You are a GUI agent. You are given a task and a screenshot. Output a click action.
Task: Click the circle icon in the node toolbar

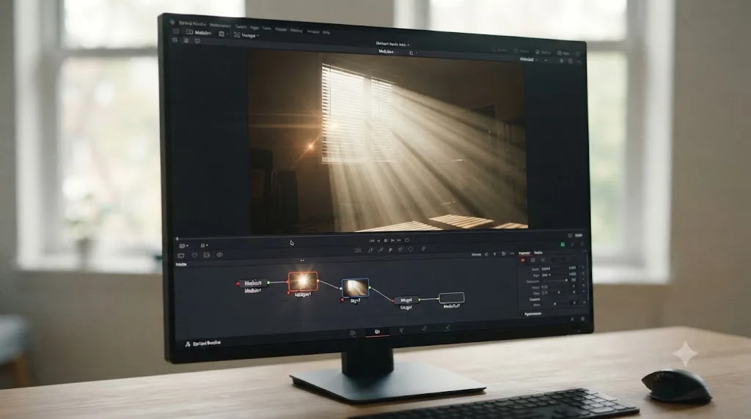194,256
